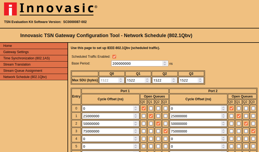Uncheck Port 2 entry 3 Q3 checkbox
The height and width of the screenshot is (152, 259).
253,131
